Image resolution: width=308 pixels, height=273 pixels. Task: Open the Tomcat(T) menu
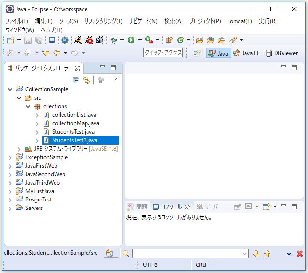point(240,21)
